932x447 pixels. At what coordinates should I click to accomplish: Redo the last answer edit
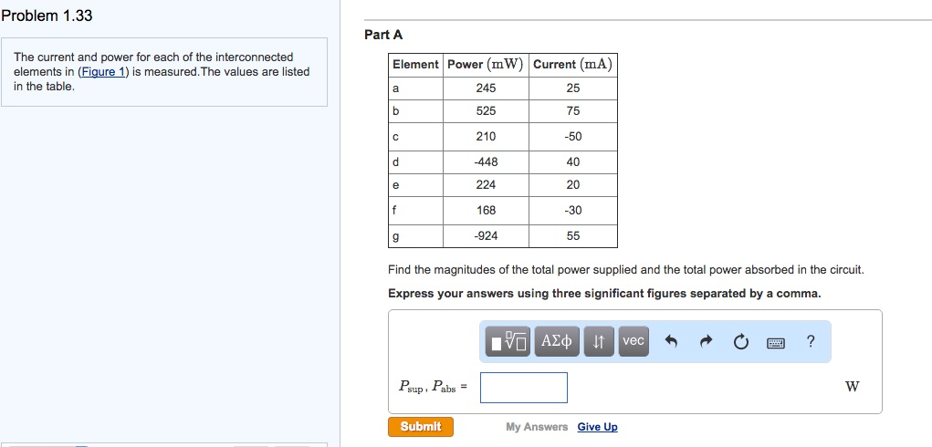click(704, 342)
